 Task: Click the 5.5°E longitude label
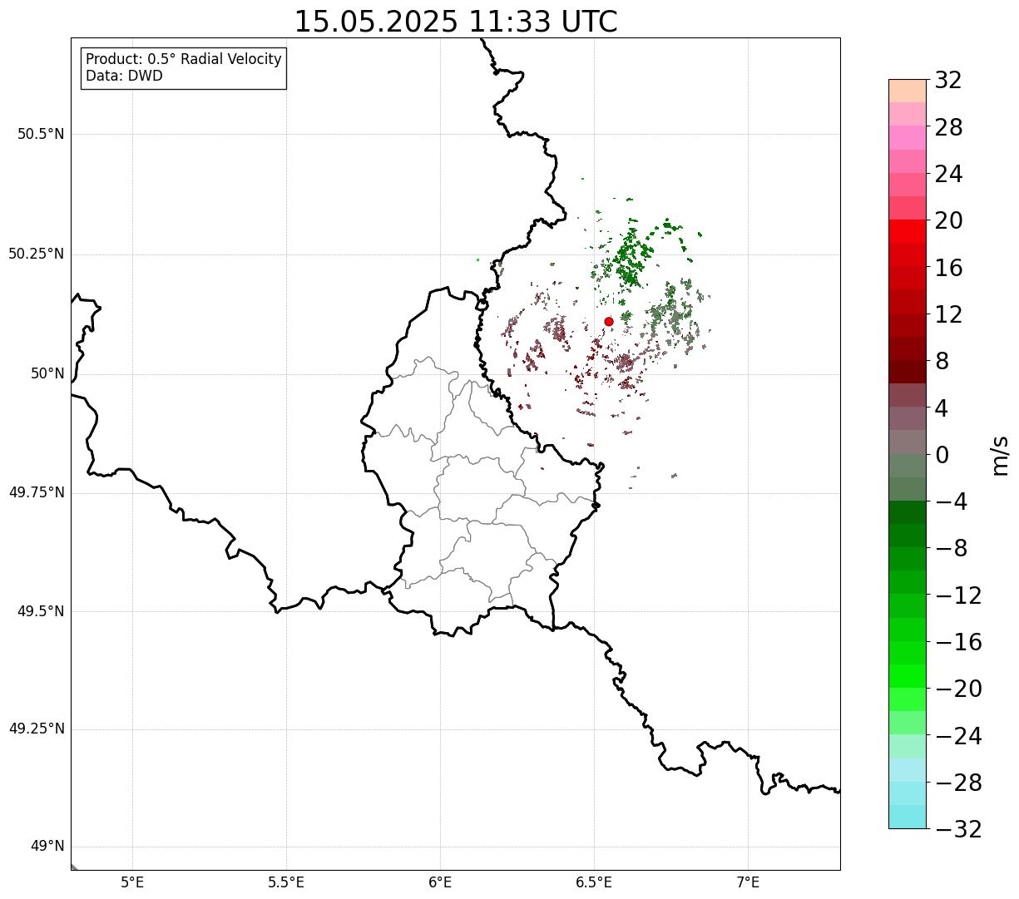(x=287, y=882)
